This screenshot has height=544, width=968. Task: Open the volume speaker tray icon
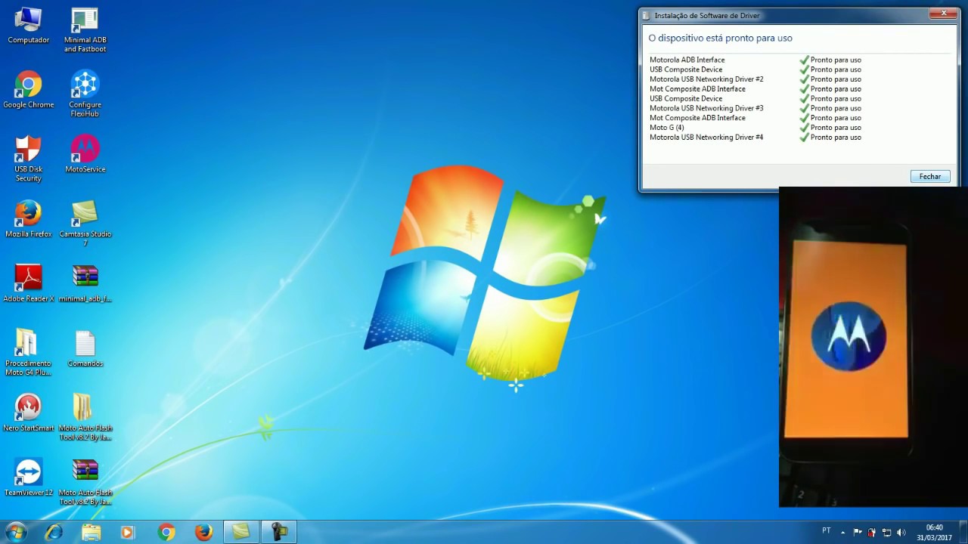click(901, 532)
